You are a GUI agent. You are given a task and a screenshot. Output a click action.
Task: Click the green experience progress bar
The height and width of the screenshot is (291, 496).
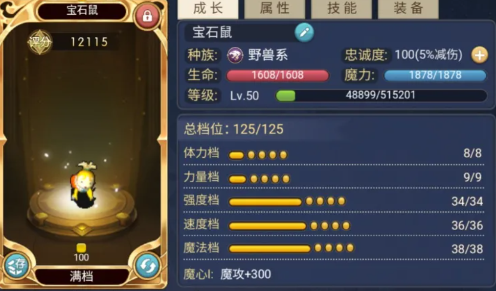click(381, 96)
